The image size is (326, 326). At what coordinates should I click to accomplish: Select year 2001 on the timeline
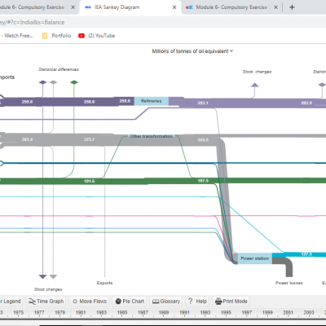coord(288,313)
